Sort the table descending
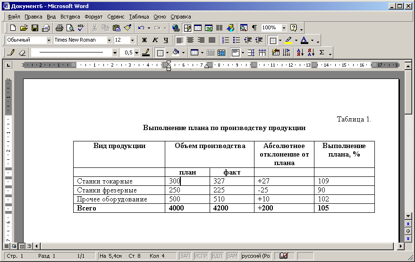 pyautogui.click(x=311, y=52)
